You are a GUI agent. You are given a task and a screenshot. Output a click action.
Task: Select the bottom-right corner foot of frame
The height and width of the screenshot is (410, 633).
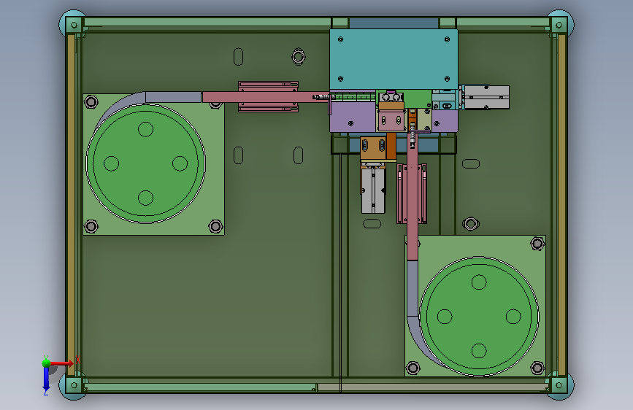(559, 385)
